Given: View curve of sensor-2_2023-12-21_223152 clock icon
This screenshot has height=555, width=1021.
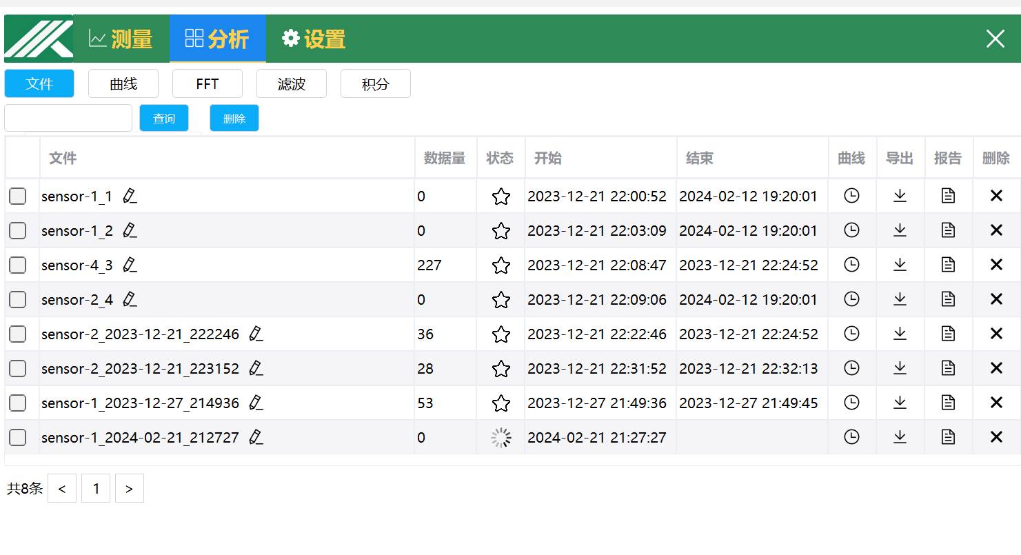Looking at the screenshot, I should (852, 368).
